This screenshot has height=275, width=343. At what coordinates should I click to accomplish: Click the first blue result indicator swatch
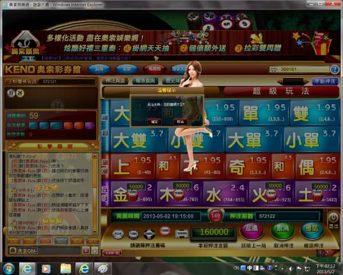pos(33,125)
